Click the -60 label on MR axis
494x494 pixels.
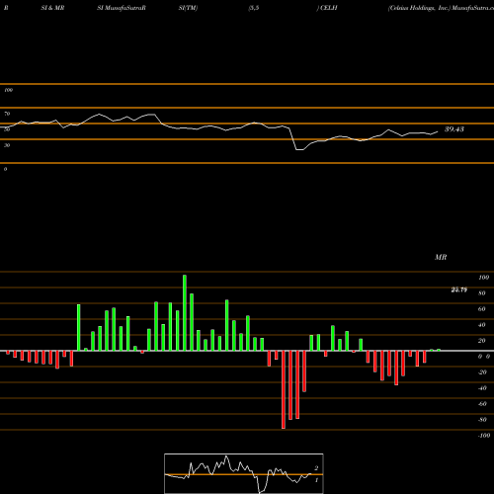click(482, 404)
